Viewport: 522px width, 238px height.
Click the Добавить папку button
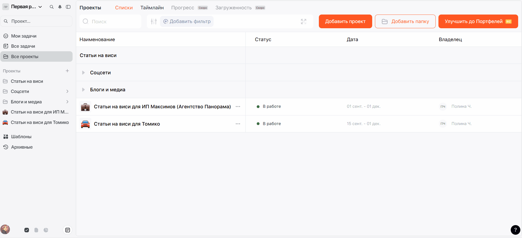(405, 21)
